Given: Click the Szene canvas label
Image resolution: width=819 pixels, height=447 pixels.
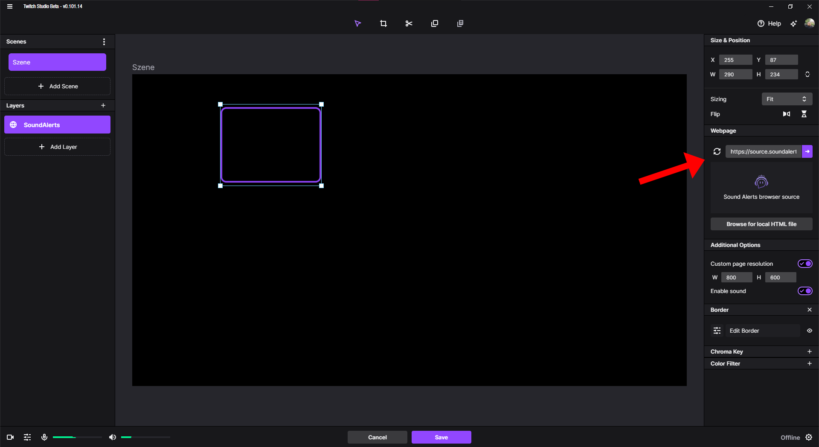Looking at the screenshot, I should [x=143, y=67].
